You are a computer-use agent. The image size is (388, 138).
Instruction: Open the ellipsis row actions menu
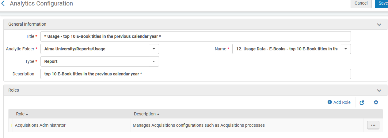[x=373, y=125]
